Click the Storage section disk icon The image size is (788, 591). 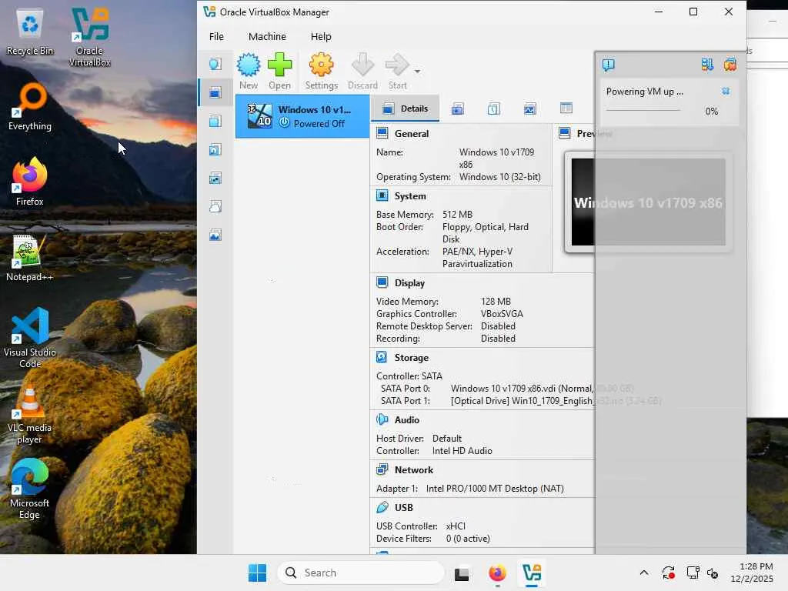pyautogui.click(x=382, y=357)
